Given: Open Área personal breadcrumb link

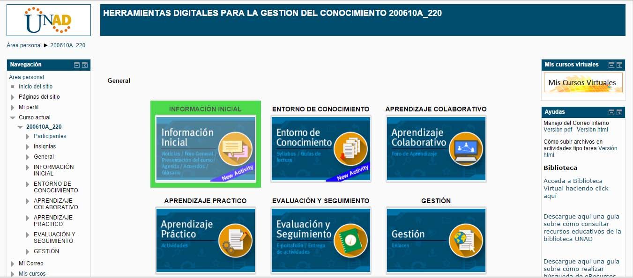Looking at the screenshot, I should [24, 45].
